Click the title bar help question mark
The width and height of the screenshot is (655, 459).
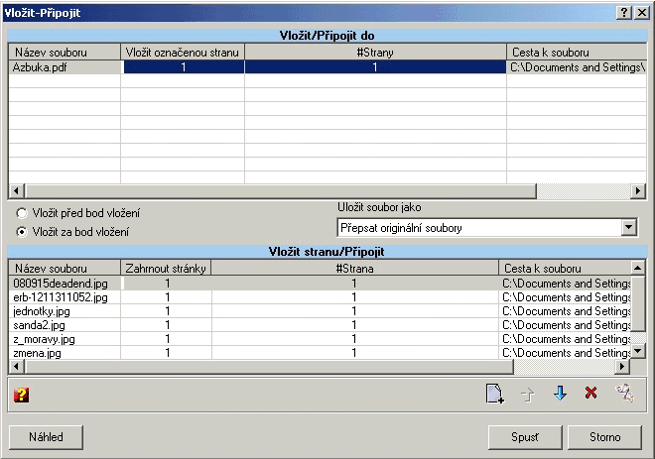click(x=624, y=11)
